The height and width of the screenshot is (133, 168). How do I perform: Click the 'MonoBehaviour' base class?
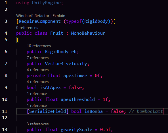tap(88, 33)
